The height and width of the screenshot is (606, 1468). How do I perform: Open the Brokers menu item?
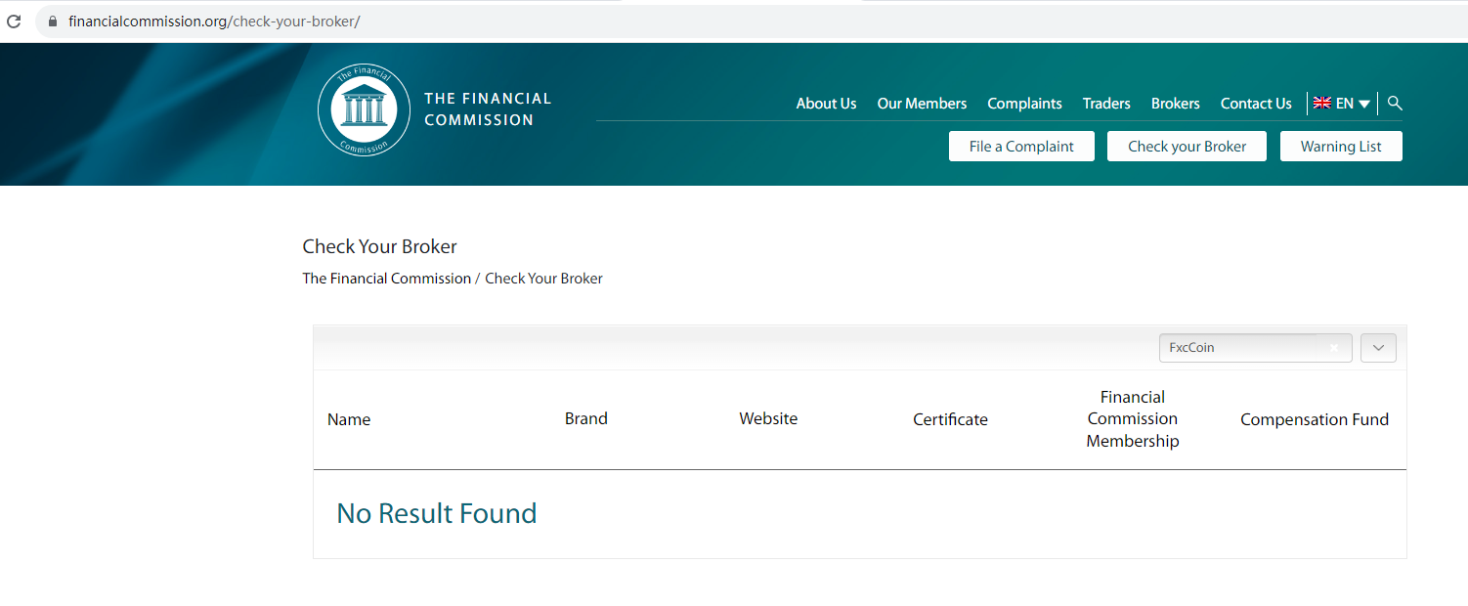pyautogui.click(x=1175, y=104)
